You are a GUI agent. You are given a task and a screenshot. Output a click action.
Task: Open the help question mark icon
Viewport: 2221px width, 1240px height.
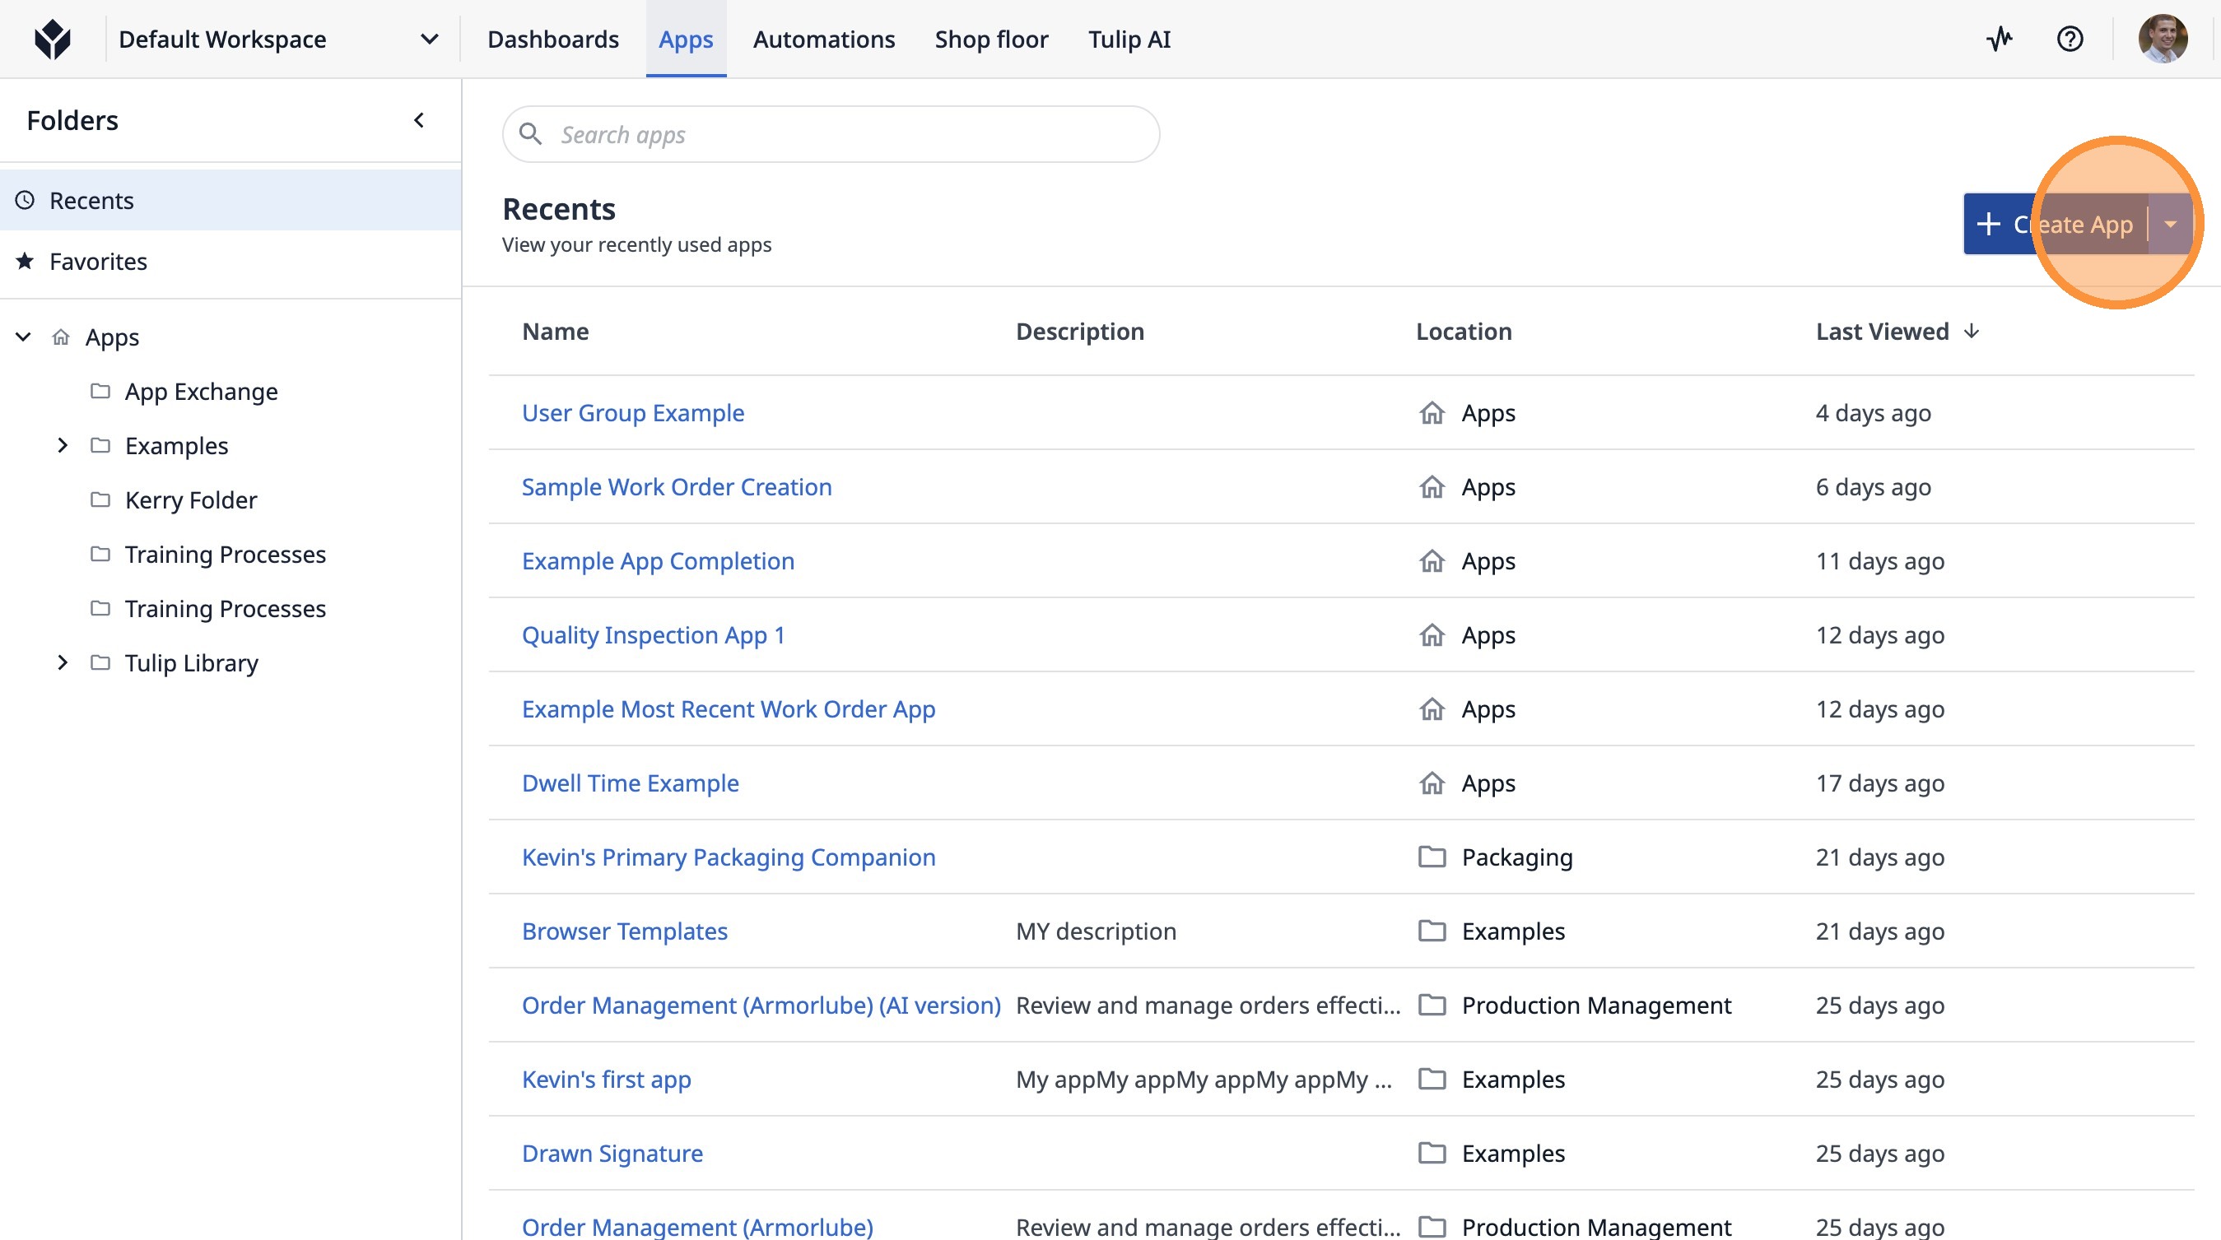click(x=2070, y=39)
